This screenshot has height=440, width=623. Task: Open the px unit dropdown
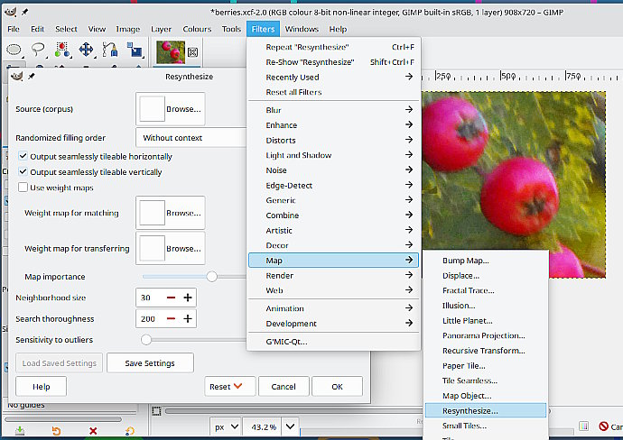click(x=226, y=426)
